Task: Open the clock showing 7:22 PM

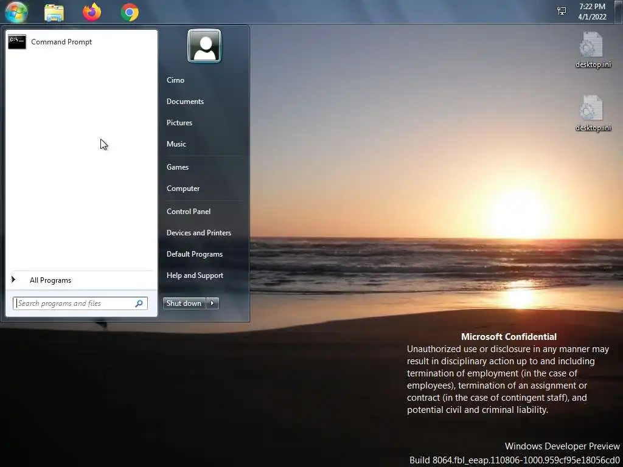Action: tap(592, 12)
